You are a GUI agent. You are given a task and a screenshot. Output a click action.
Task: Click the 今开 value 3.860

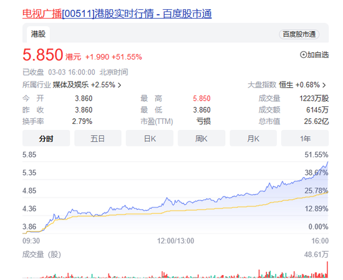[84, 98]
